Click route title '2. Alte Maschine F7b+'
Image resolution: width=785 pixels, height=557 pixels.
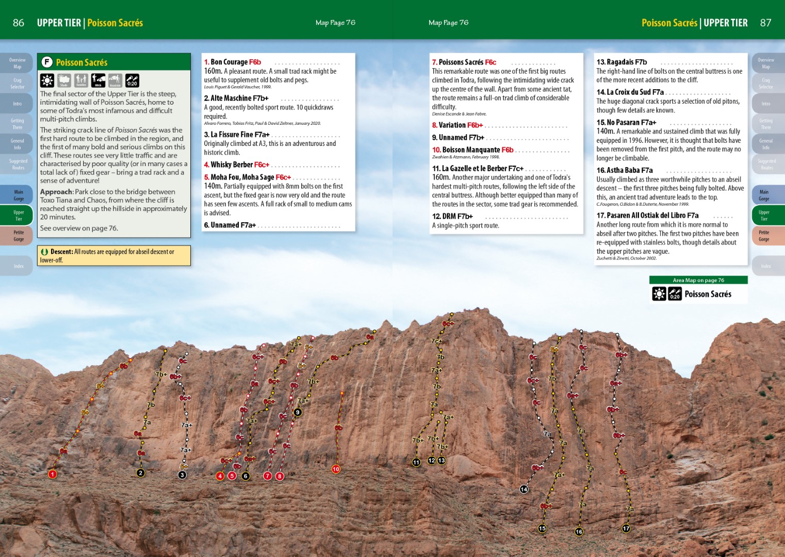[236, 98]
